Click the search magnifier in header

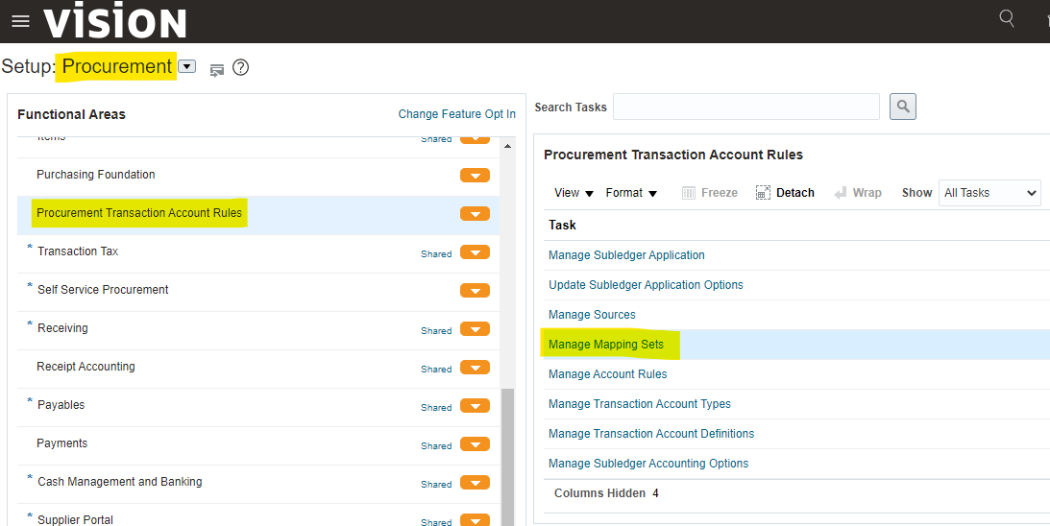(1007, 18)
